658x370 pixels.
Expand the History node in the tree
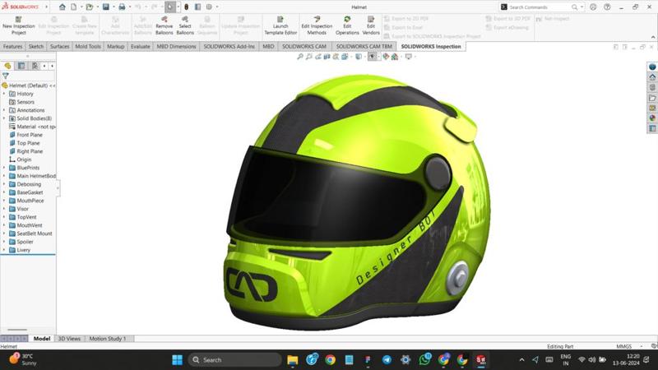4,94
